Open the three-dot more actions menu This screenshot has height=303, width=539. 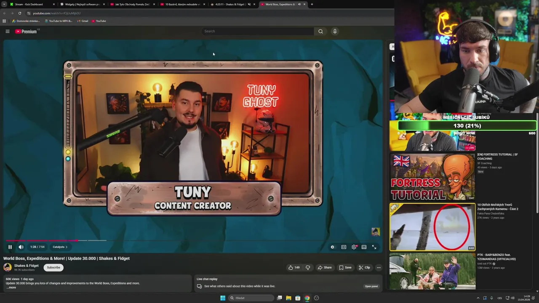pos(379,268)
